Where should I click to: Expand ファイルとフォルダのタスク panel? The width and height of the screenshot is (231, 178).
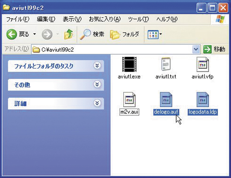(97, 66)
